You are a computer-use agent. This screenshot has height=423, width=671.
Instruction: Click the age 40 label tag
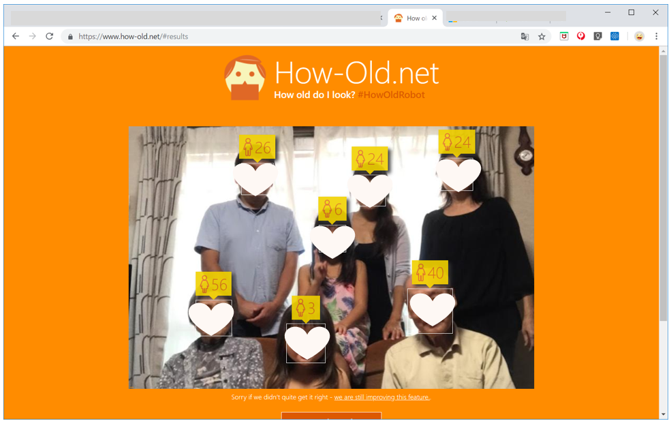click(x=430, y=272)
